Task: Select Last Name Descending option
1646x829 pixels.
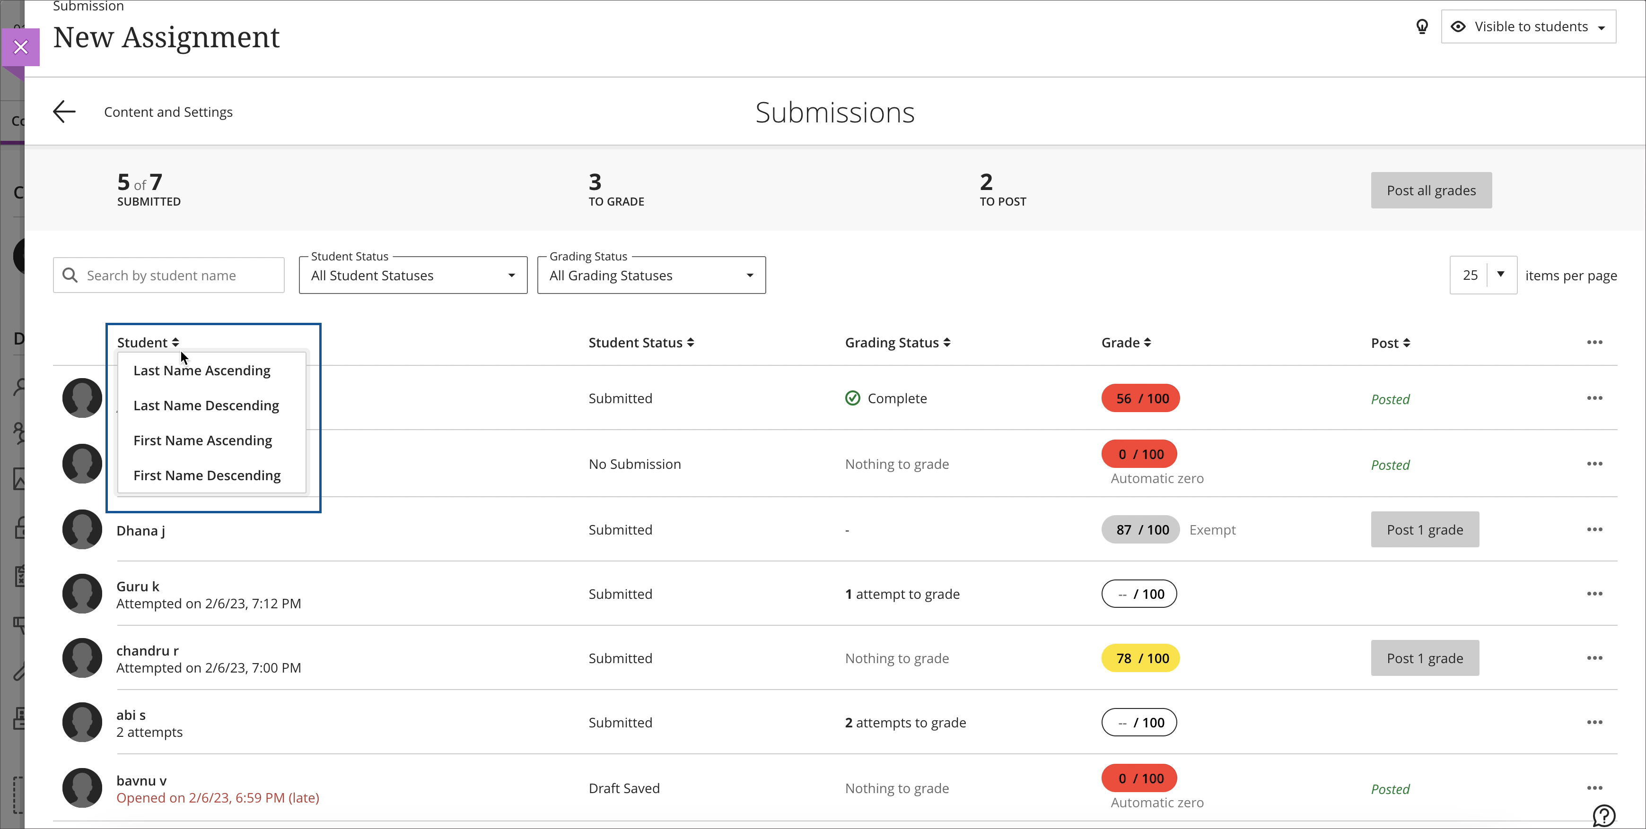Action: [x=206, y=406]
